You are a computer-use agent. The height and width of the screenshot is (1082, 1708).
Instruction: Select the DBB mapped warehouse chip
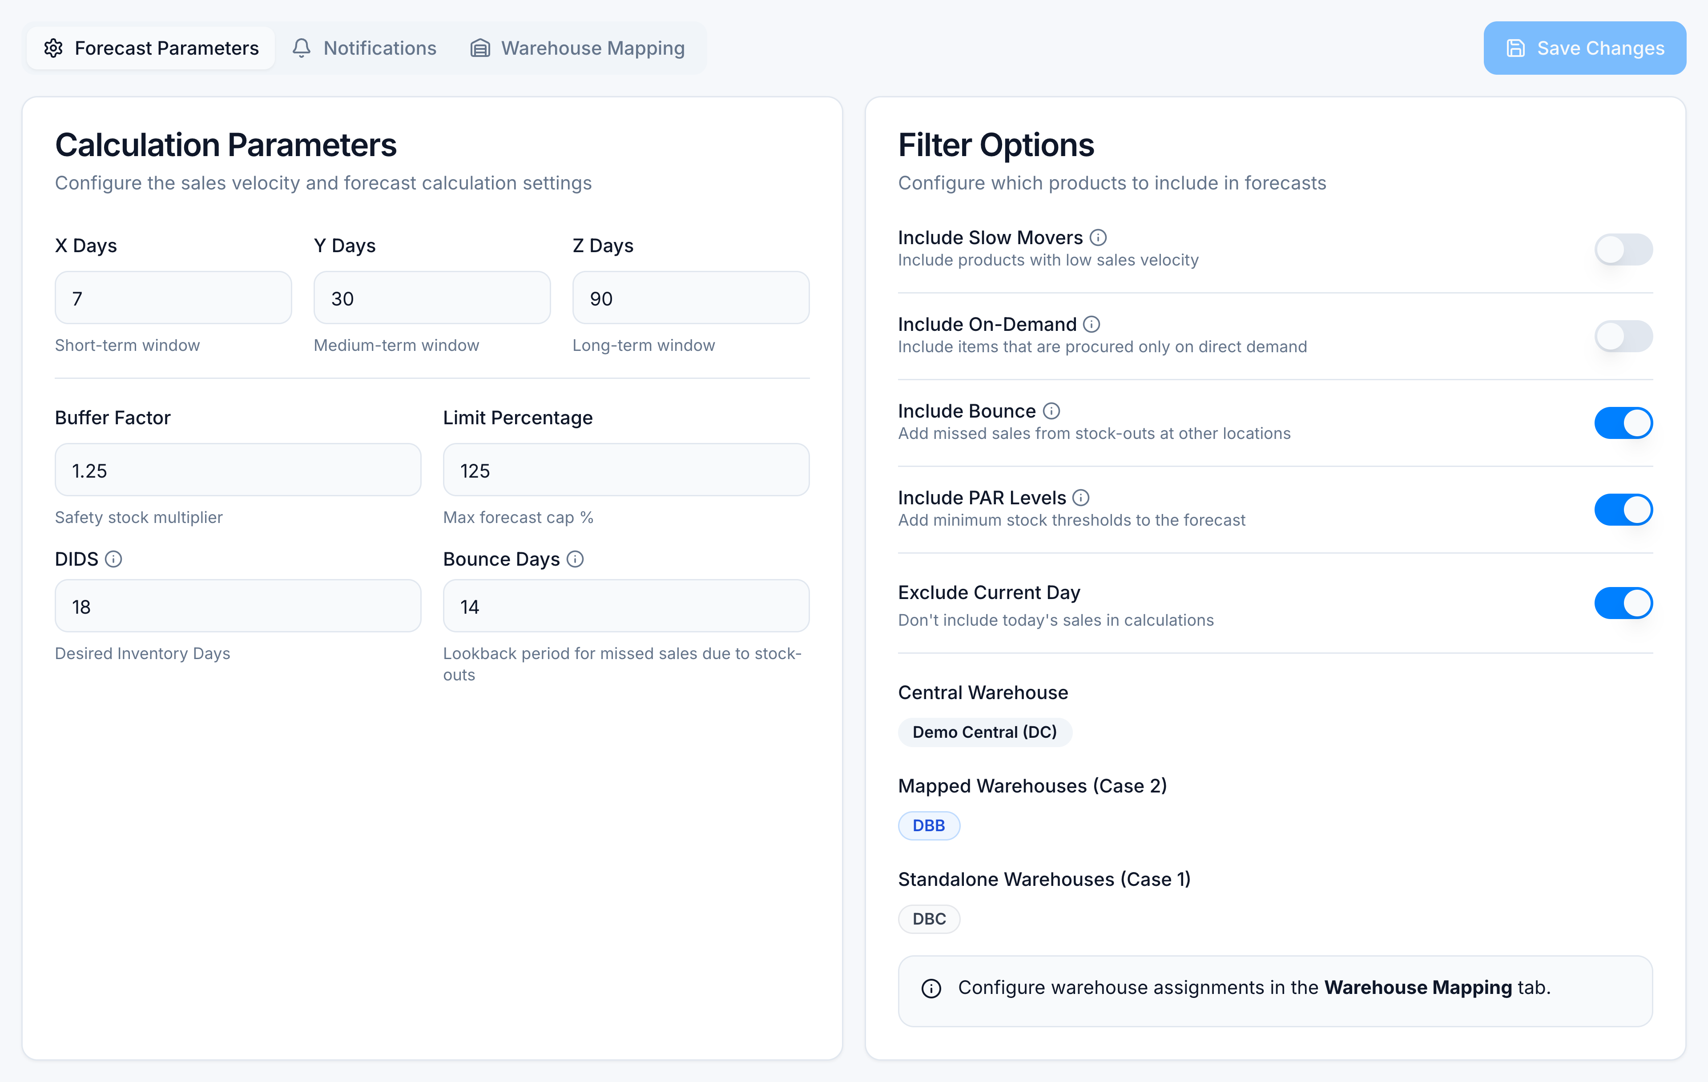pyautogui.click(x=928, y=825)
